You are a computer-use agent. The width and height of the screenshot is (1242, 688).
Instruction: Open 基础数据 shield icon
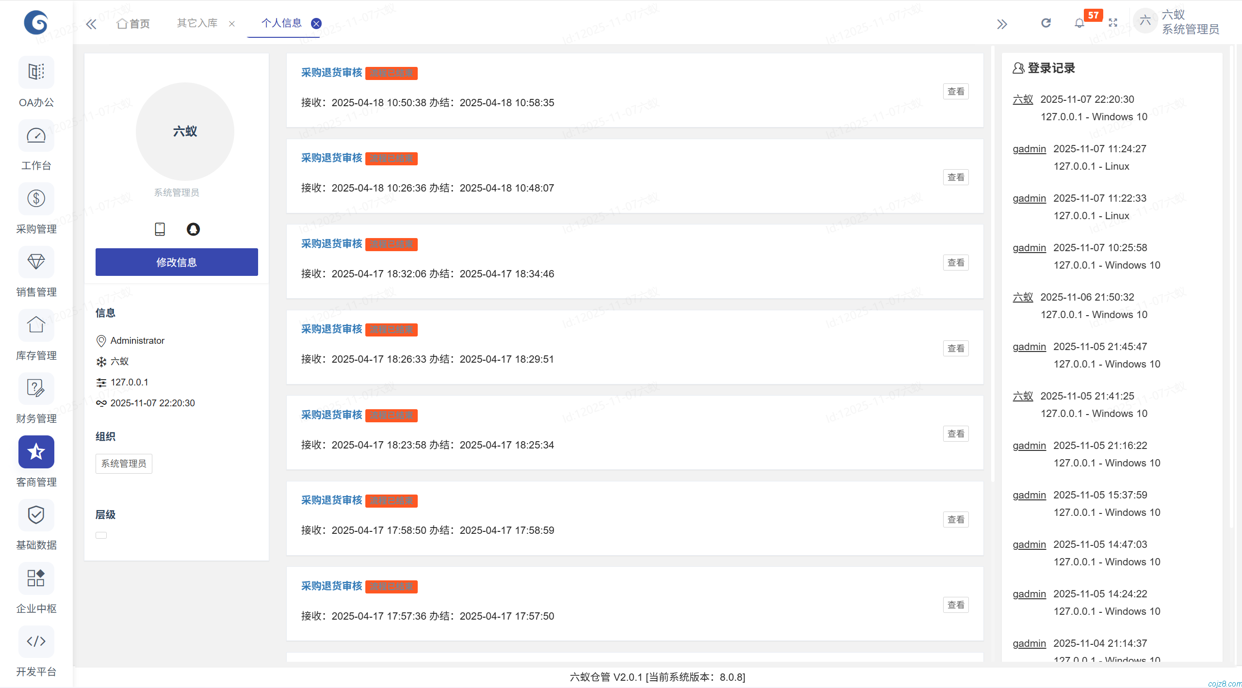pos(36,515)
